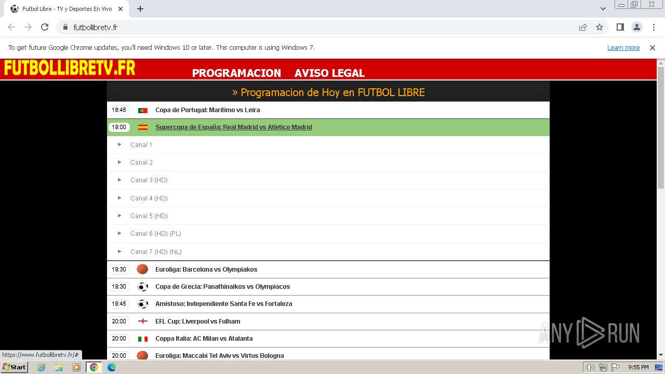Screen dimensions: 665x374
Task: Close the Futbol Libre tab
Action: tap(121, 9)
